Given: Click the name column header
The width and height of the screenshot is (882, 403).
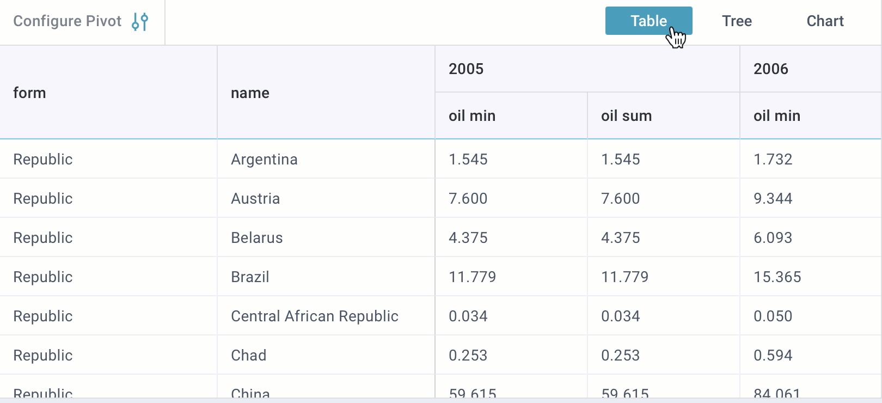Looking at the screenshot, I should [250, 93].
